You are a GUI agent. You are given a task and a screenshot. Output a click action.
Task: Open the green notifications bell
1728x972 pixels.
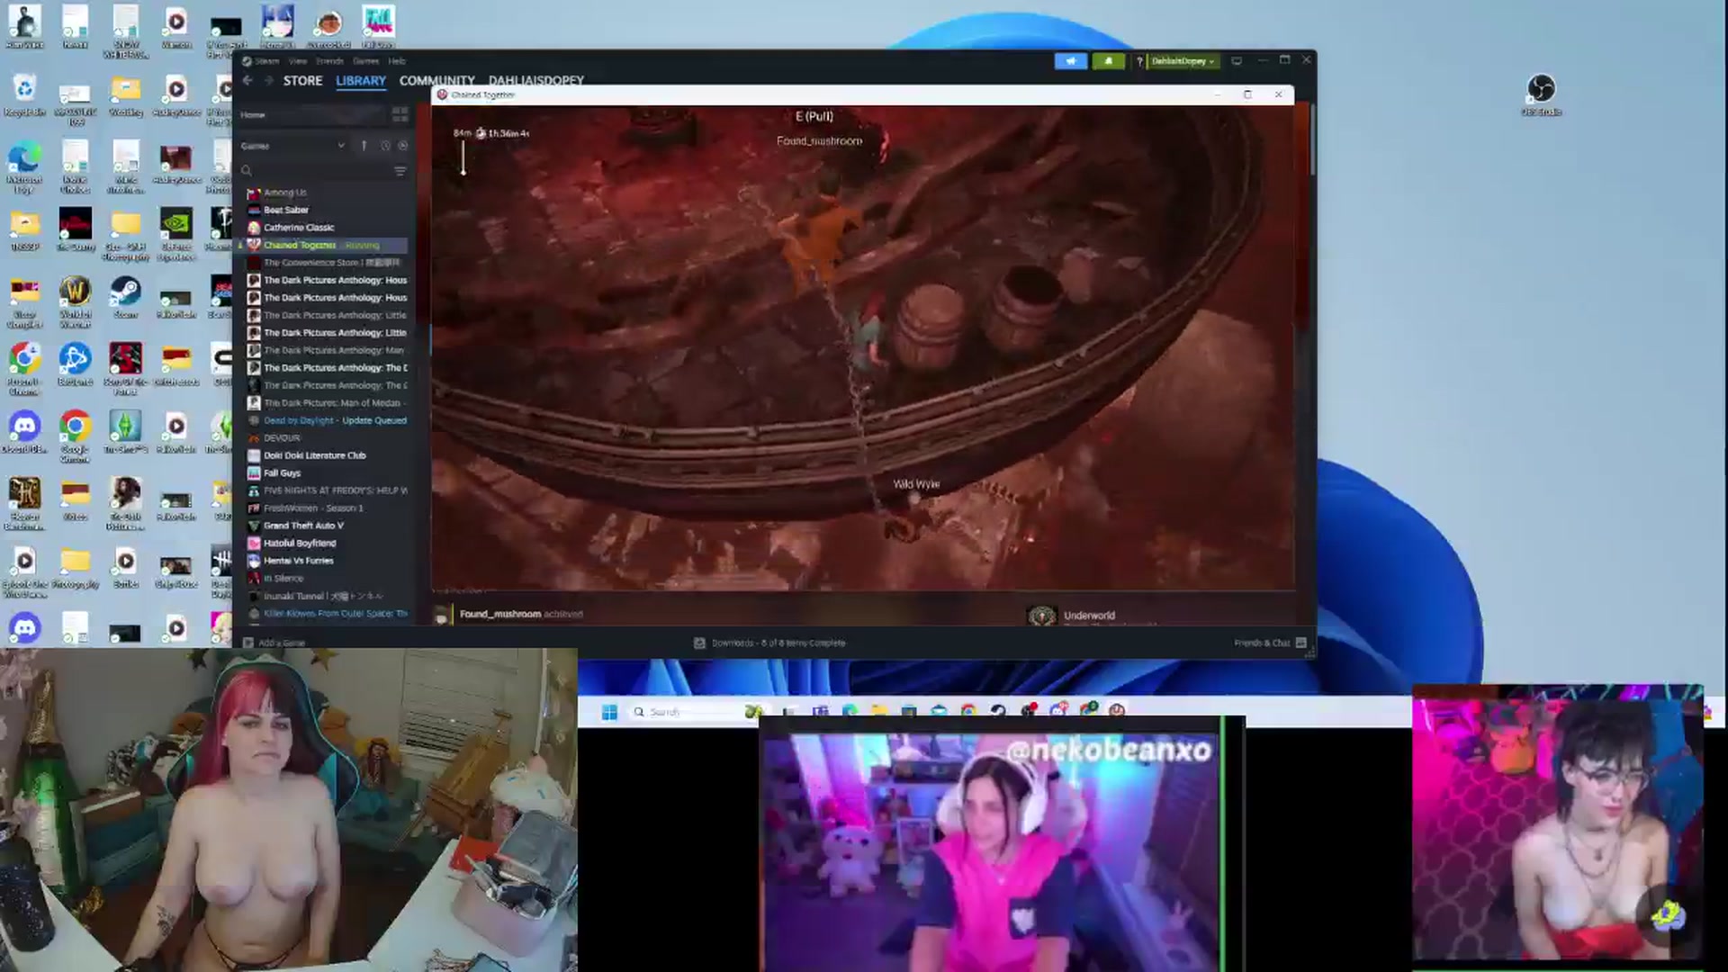pyautogui.click(x=1108, y=61)
